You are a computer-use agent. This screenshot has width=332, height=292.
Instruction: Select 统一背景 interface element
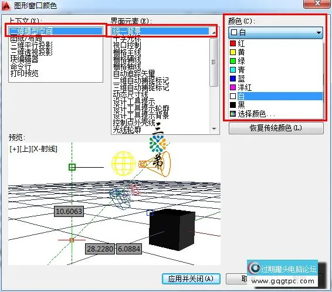161,31
